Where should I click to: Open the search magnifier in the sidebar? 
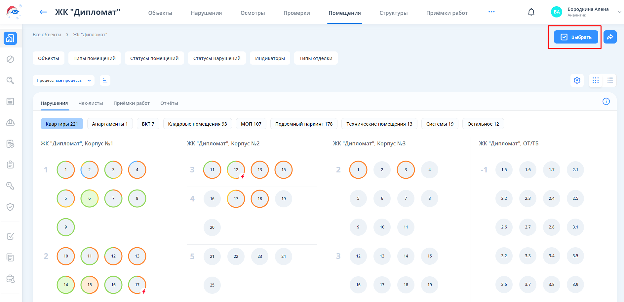[x=10, y=80]
